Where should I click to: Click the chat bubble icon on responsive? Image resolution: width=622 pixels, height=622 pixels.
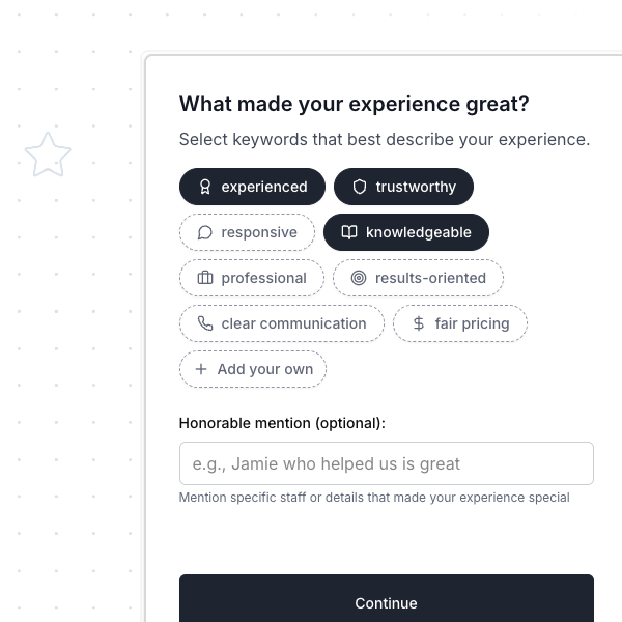click(206, 232)
